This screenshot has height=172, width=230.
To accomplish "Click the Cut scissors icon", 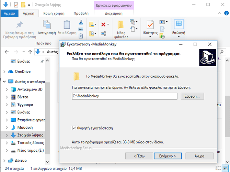I will pyautogui.click(x=81, y=22).
